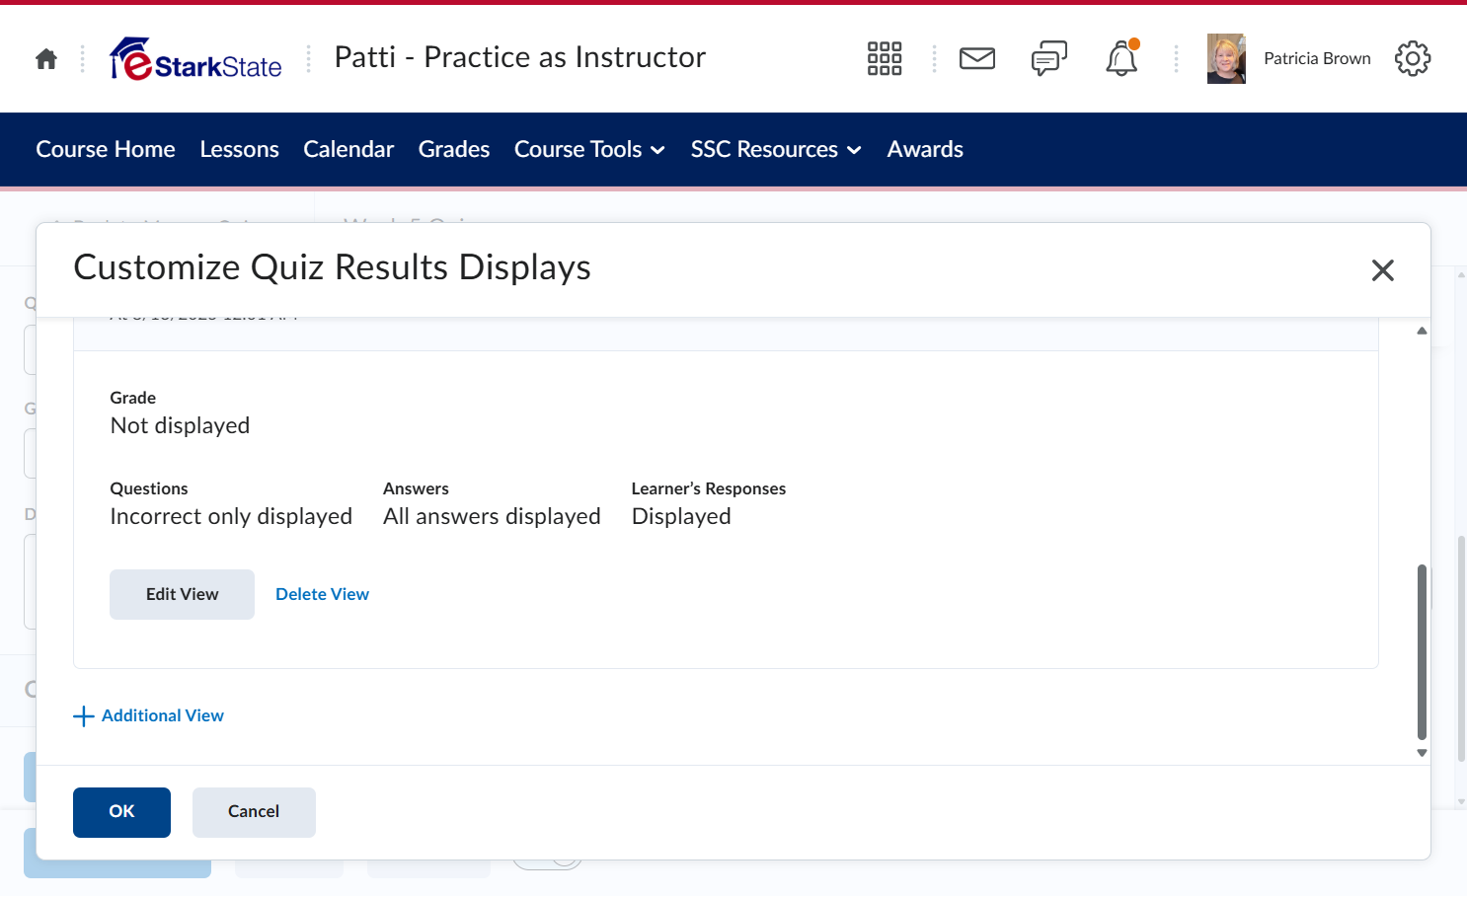The height and width of the screenshot is (897, 1467).
Task: Confirm with OK button
Action: tap(121, 812)
